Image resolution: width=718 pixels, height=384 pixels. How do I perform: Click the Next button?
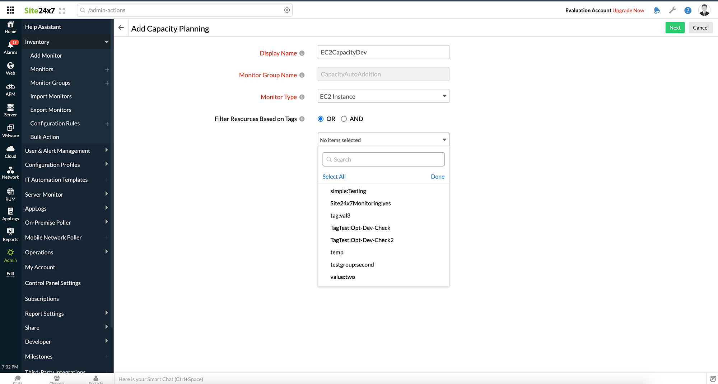(675, 27)
